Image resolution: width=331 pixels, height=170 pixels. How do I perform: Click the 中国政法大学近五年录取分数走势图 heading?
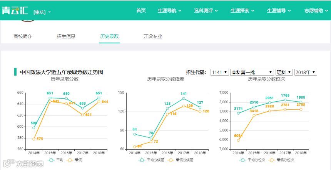click(x=62, y=72)
